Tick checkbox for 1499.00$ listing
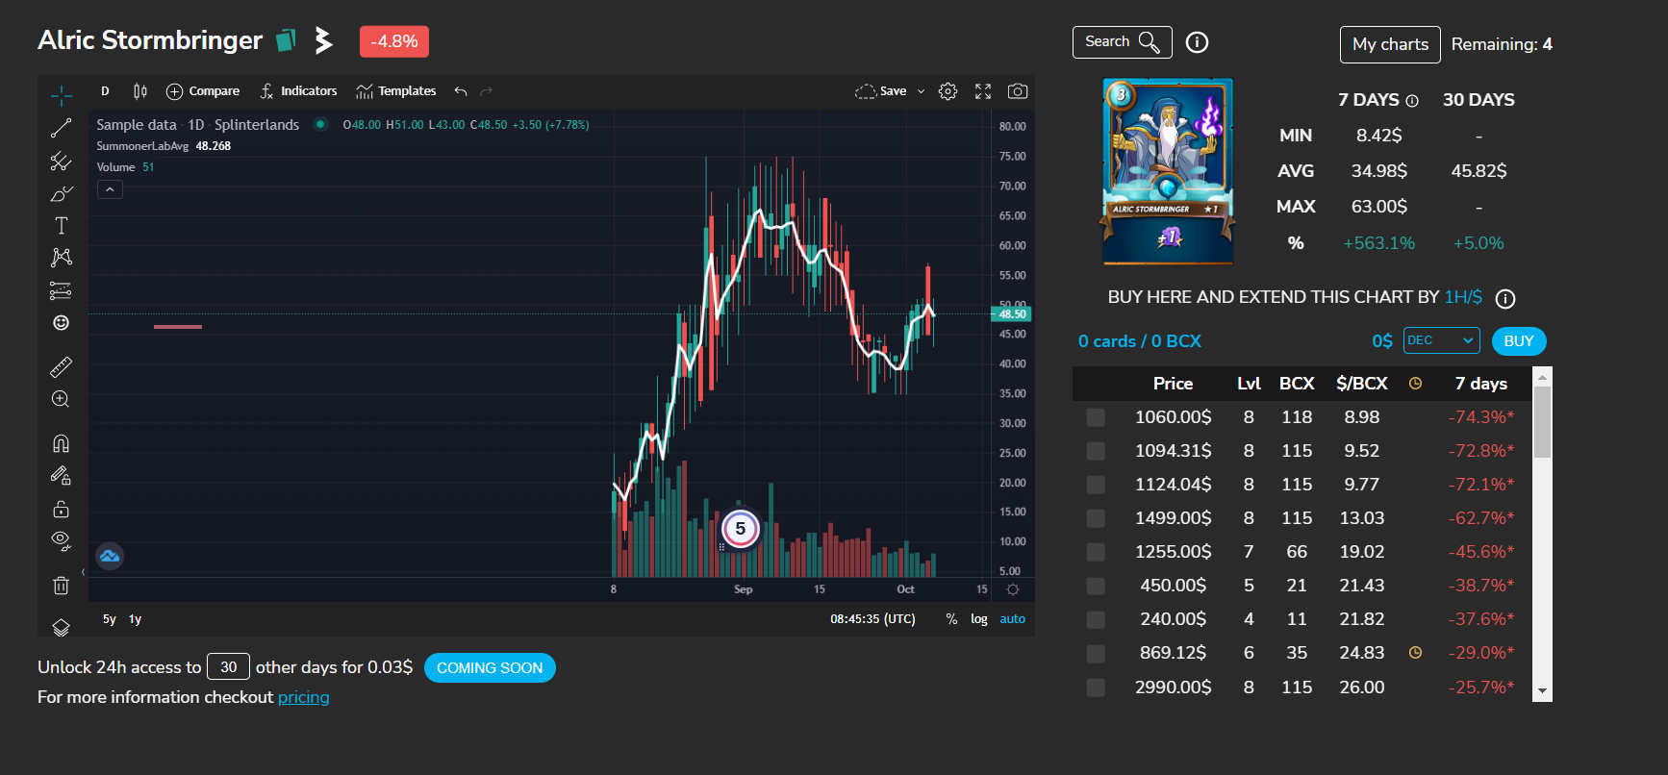This screenshot has height=775, width=1668. (x=1095, y=518)
